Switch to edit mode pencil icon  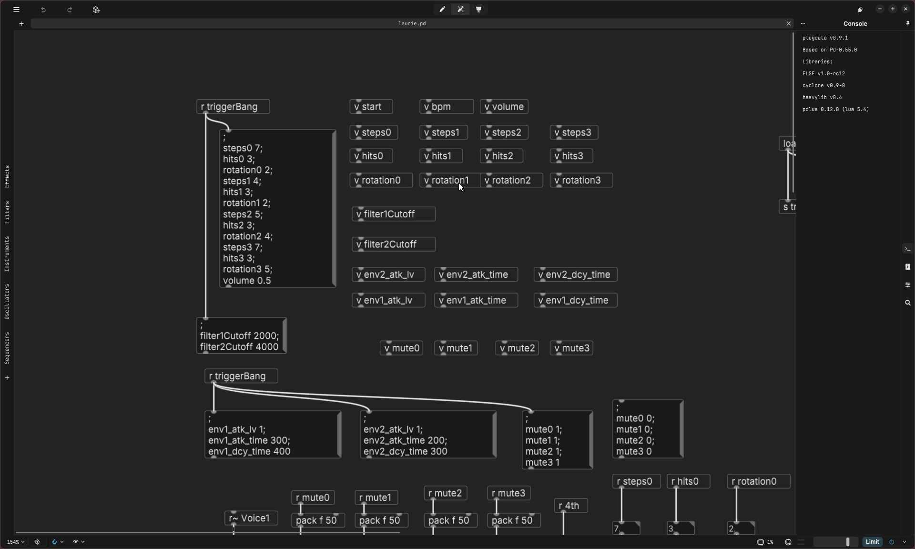pyautogui.click(x=442, y=10)
